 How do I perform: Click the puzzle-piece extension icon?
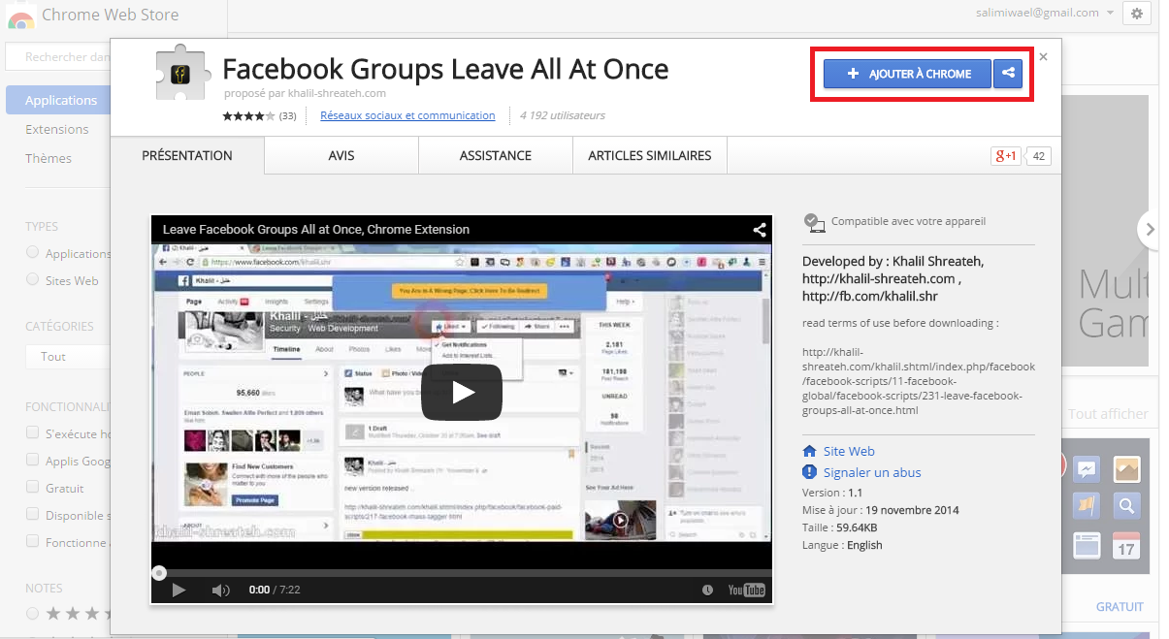(184, 73)
